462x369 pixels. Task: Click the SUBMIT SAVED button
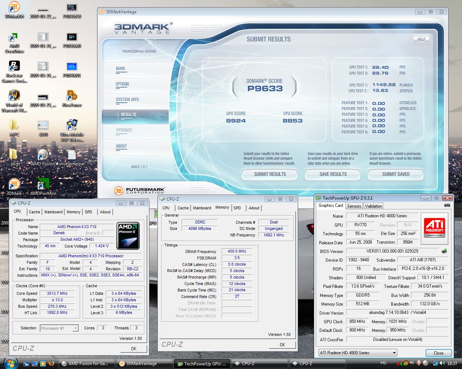[396, 174]
